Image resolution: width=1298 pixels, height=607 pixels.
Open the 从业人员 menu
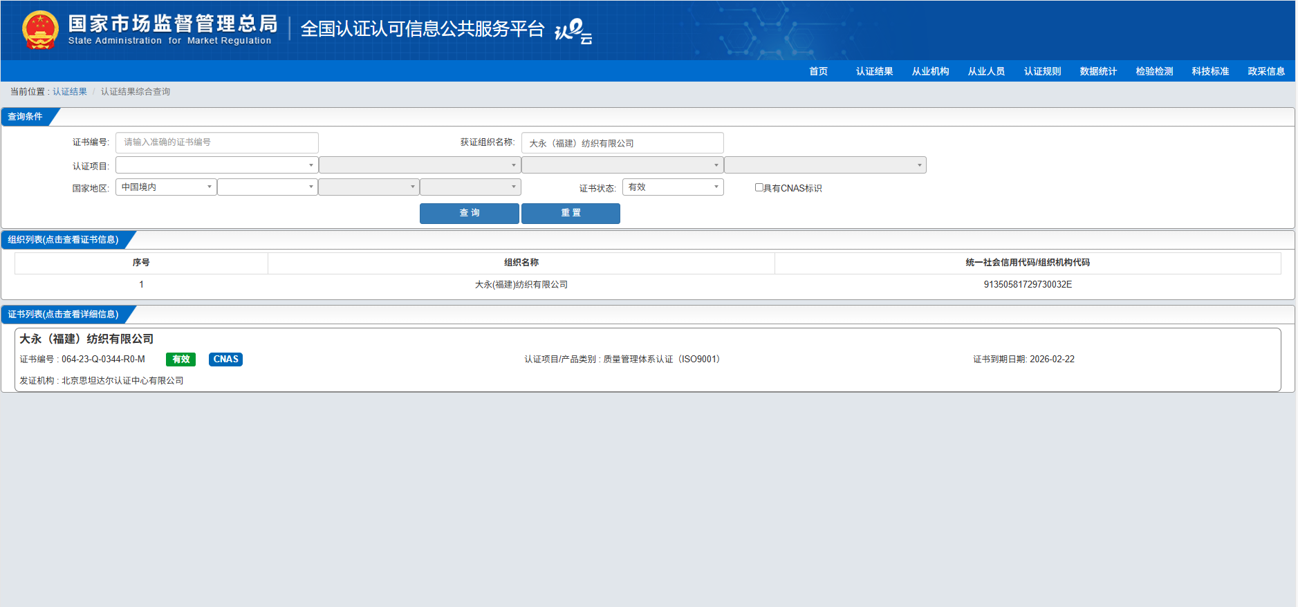986,71
